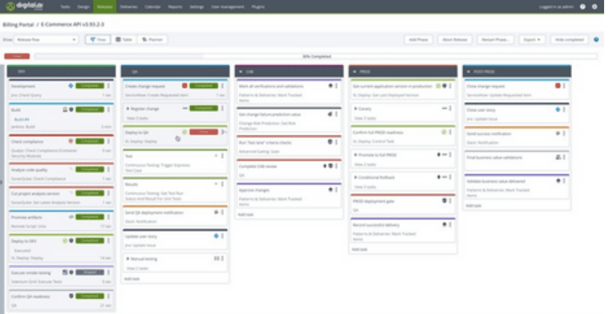This screenshot has height=314, width=609.
Task: Collapse the CAB phase column
Action: (x=241, y=72)
